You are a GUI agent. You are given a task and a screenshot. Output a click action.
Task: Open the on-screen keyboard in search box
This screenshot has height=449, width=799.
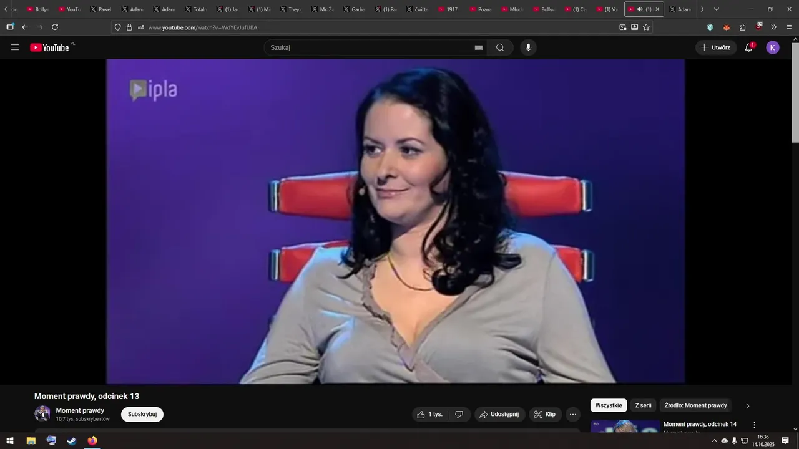(x=479, y=47)
